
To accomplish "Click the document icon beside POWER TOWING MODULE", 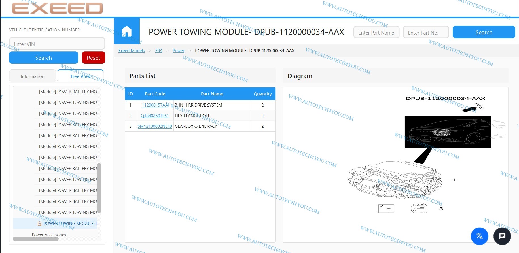I will pyautogui.click(x=39, y=224).
